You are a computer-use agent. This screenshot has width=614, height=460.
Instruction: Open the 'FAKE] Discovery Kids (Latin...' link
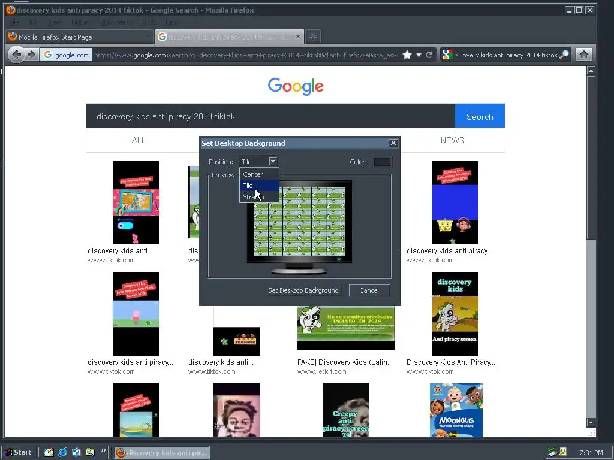345,362
